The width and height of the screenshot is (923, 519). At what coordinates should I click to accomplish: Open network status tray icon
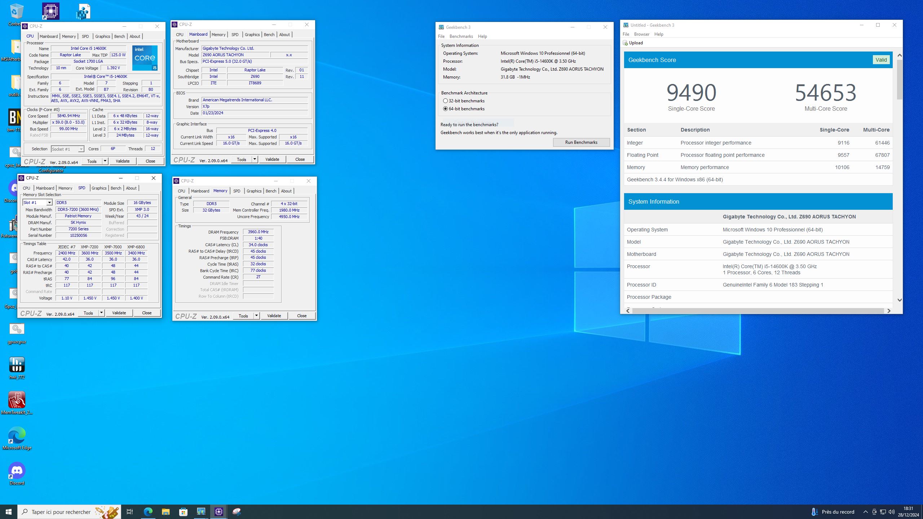coord(883,512)
